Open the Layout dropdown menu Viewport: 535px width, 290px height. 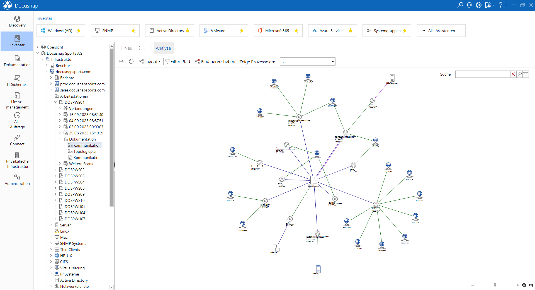pyautogui.click(x=150, y=62)
